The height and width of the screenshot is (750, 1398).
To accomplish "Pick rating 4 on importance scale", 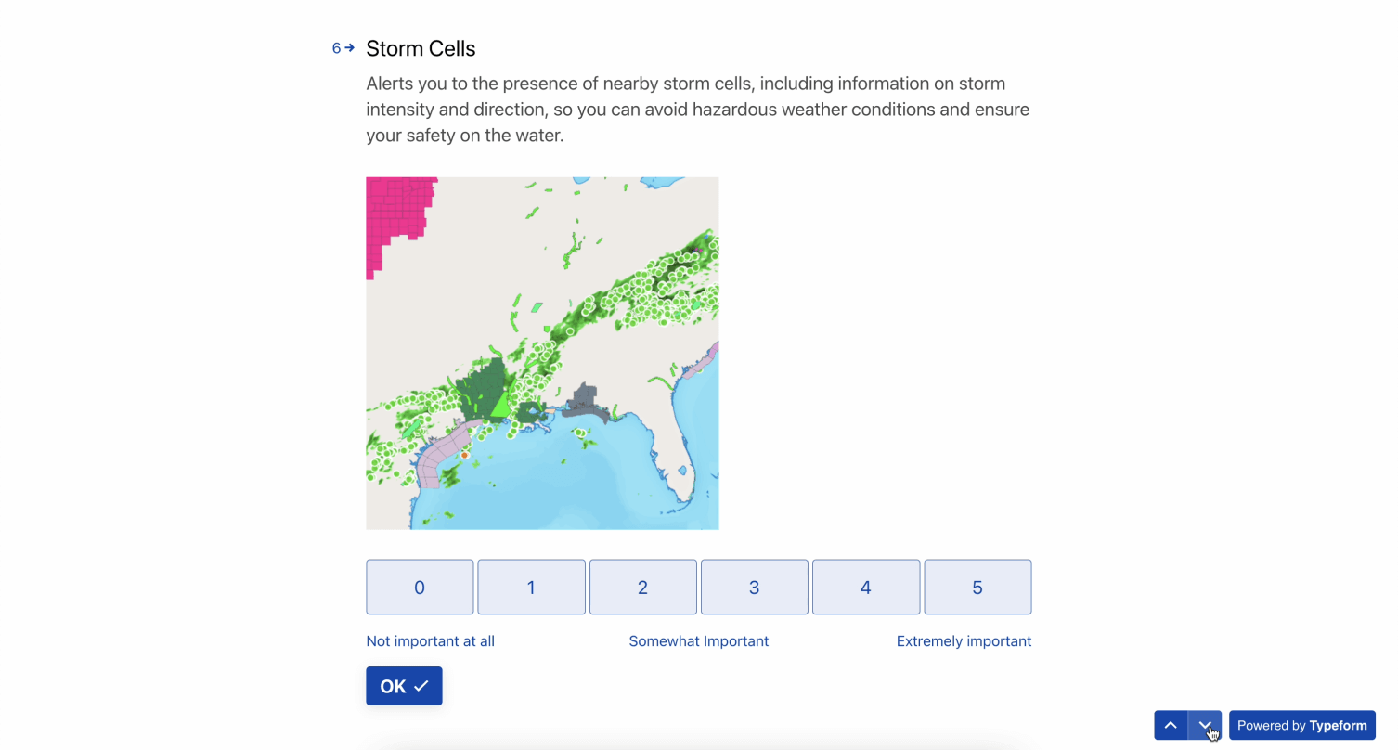I will coord(866,587).
